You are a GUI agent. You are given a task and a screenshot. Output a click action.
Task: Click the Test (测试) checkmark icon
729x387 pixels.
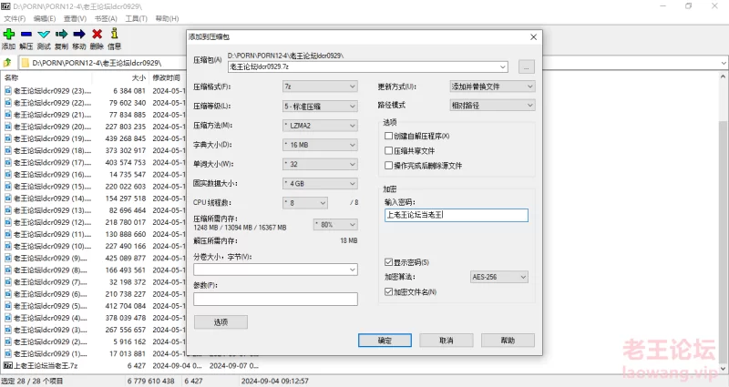[x=44, y=34]
